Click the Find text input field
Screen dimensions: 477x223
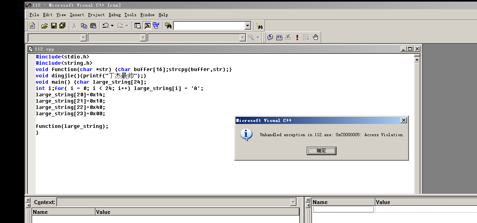(x=209, y=26)
